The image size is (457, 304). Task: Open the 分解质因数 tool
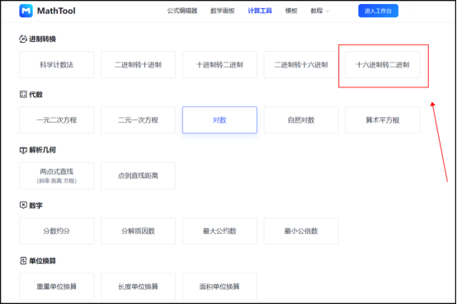[138, 231]
